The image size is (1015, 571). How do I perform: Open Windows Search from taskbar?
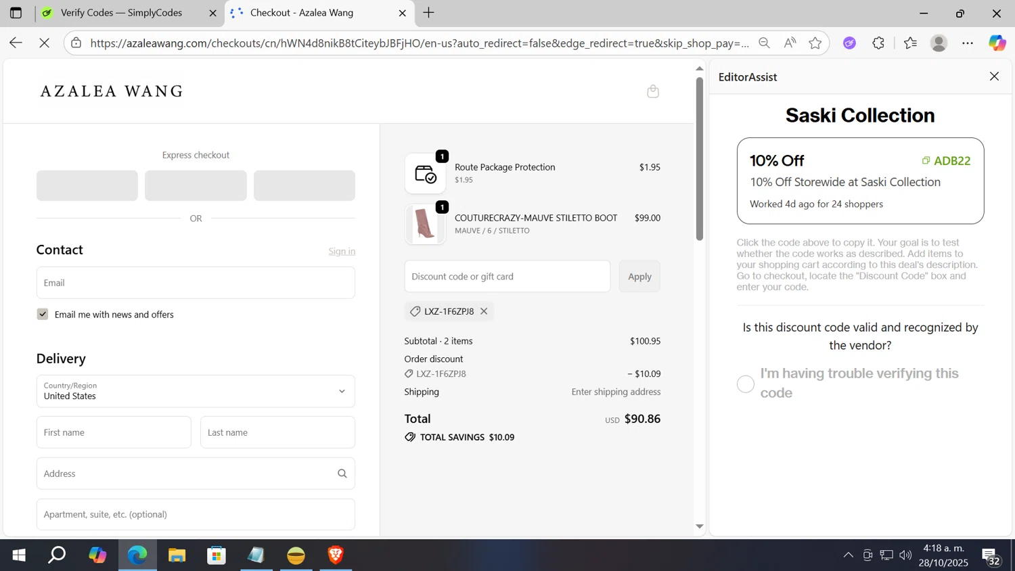click(x=58, y=555)
